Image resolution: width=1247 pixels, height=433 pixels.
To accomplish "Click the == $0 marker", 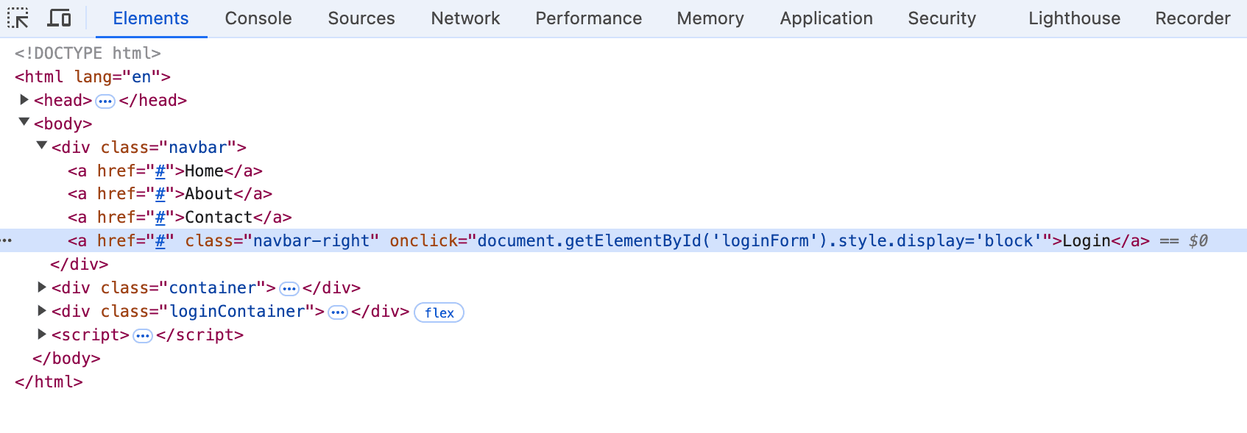I will tap(1184, 241).
